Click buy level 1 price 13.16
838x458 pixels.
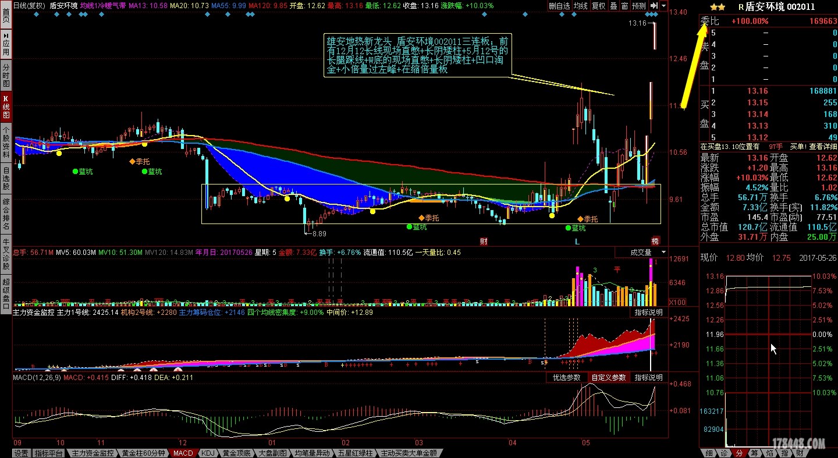point(758,91)
